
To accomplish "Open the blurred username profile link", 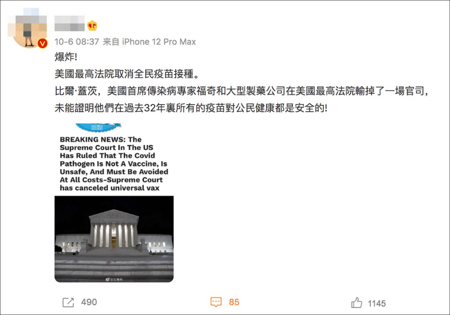I will point(70,23).
